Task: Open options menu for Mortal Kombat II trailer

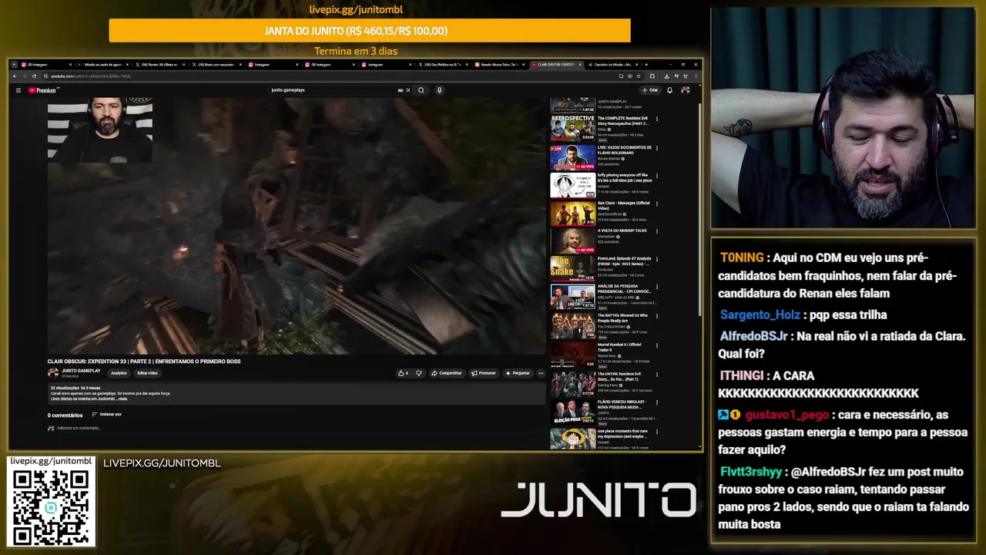Action: click(x=657, y=345)
